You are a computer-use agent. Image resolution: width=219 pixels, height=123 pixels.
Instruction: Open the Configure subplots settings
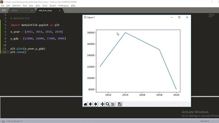point(113,104)
